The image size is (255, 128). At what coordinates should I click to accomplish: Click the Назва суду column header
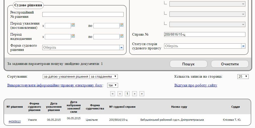pyautogui.click(x=179, y=107)
